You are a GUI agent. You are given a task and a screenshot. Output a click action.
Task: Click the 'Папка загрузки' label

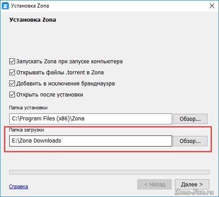pyautogui.click(x=26, y=130)
